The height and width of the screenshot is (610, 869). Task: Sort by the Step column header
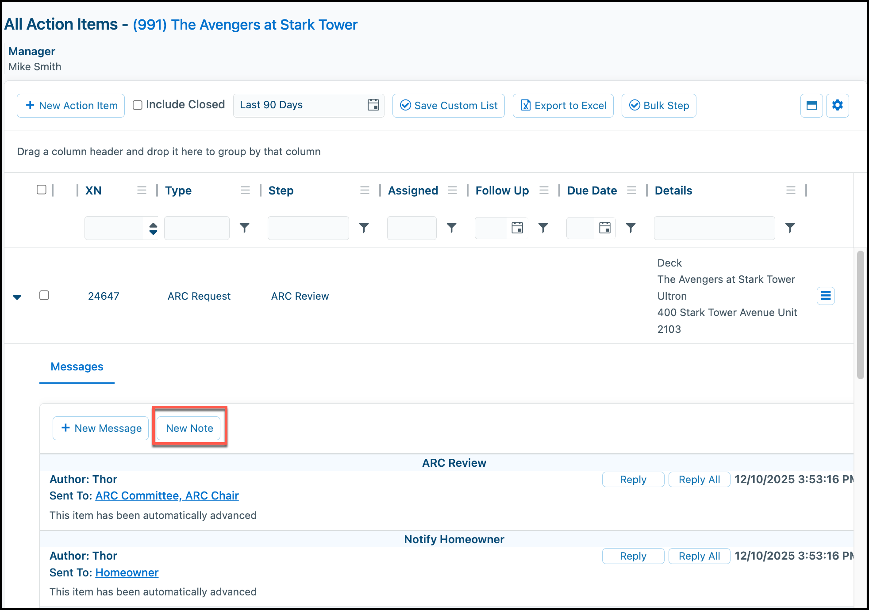(281, 191)
